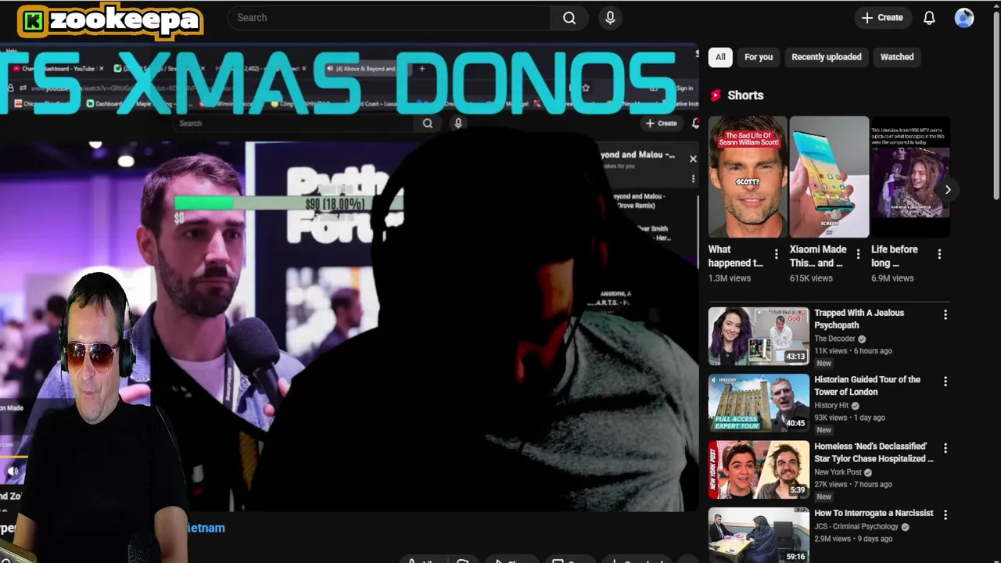
Task: Show next Shorts with the arrow
Action: [947, 190]
